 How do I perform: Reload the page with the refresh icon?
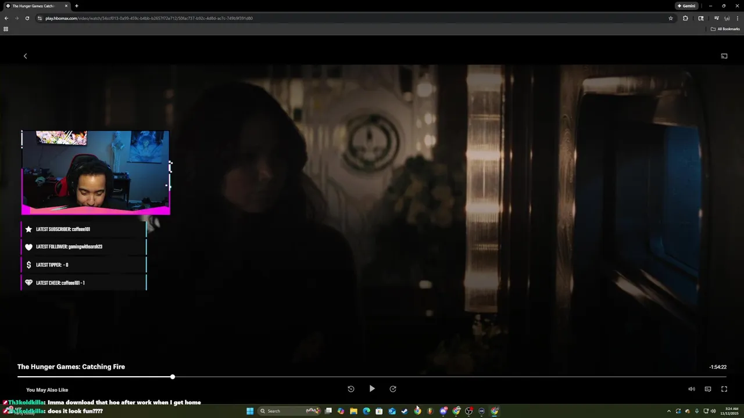(27, 18)
